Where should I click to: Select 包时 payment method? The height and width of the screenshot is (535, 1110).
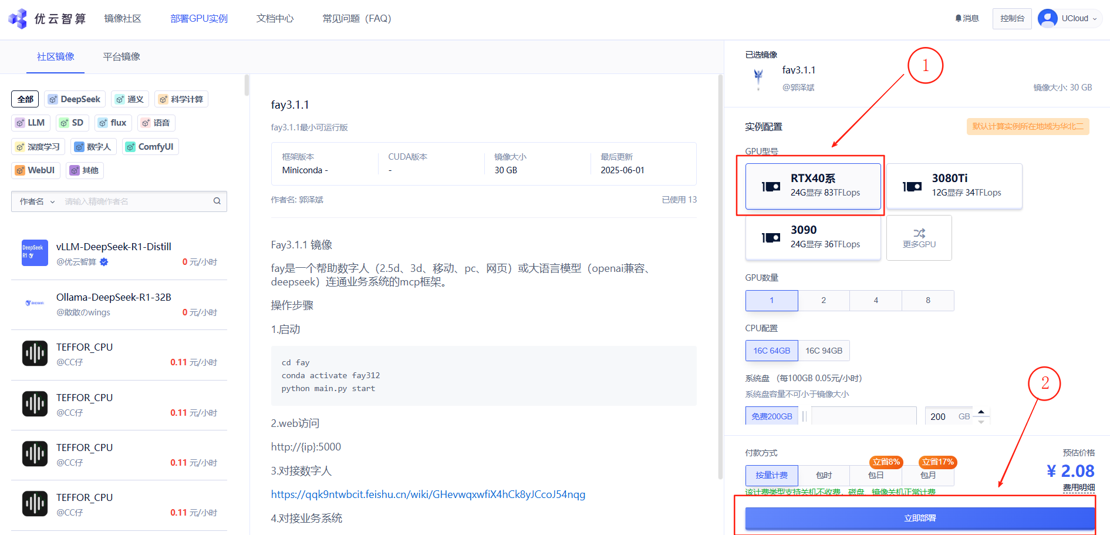click(x=824, y=475)
